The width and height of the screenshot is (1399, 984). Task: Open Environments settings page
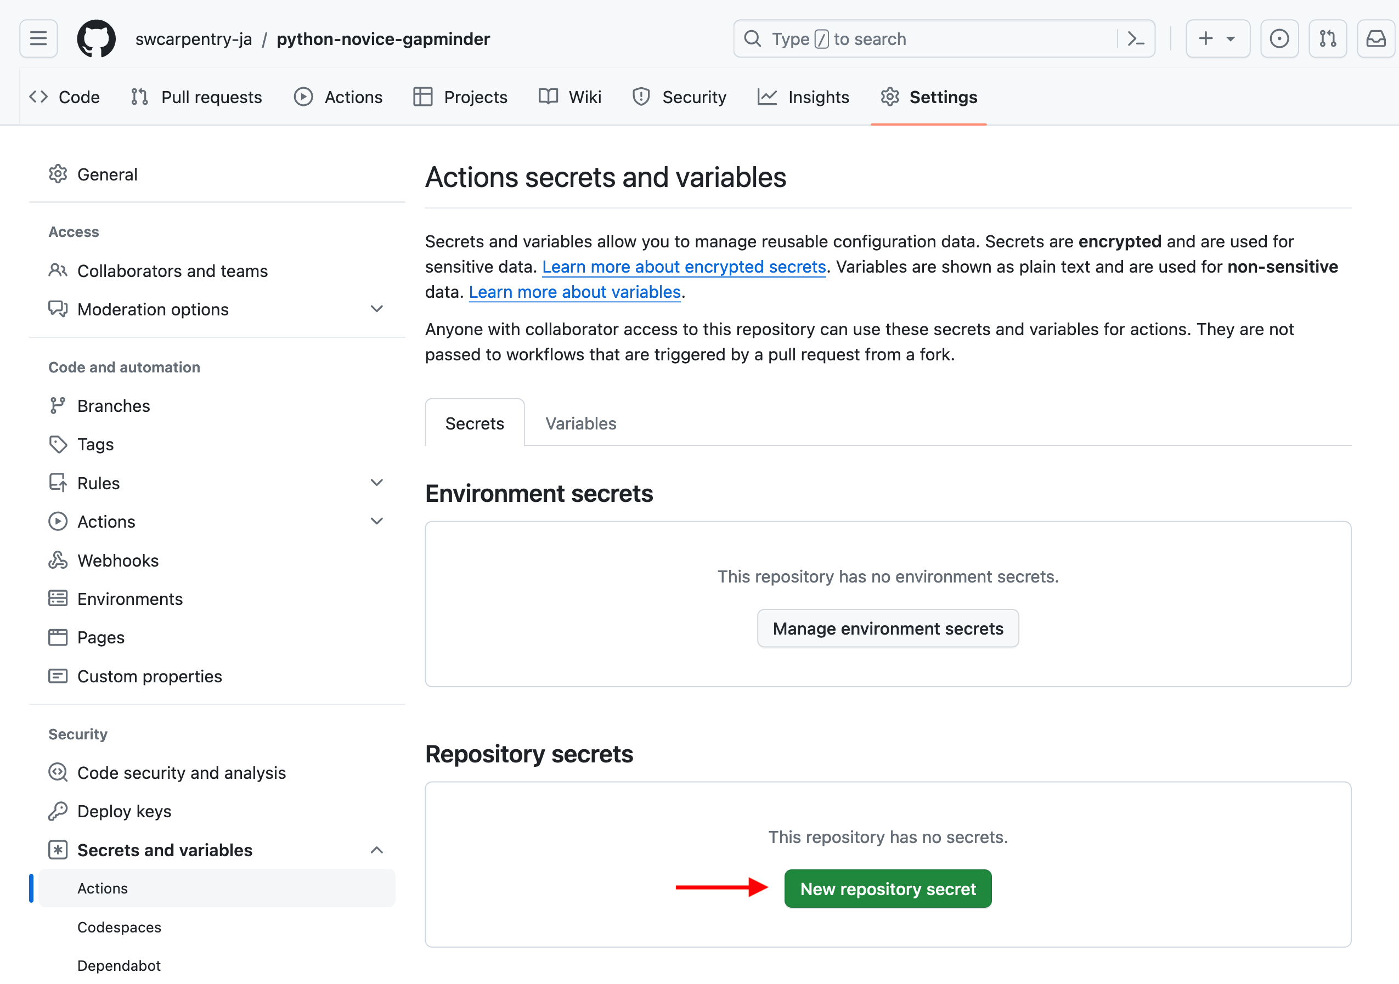pyautogui.click(x=217, y=599)
